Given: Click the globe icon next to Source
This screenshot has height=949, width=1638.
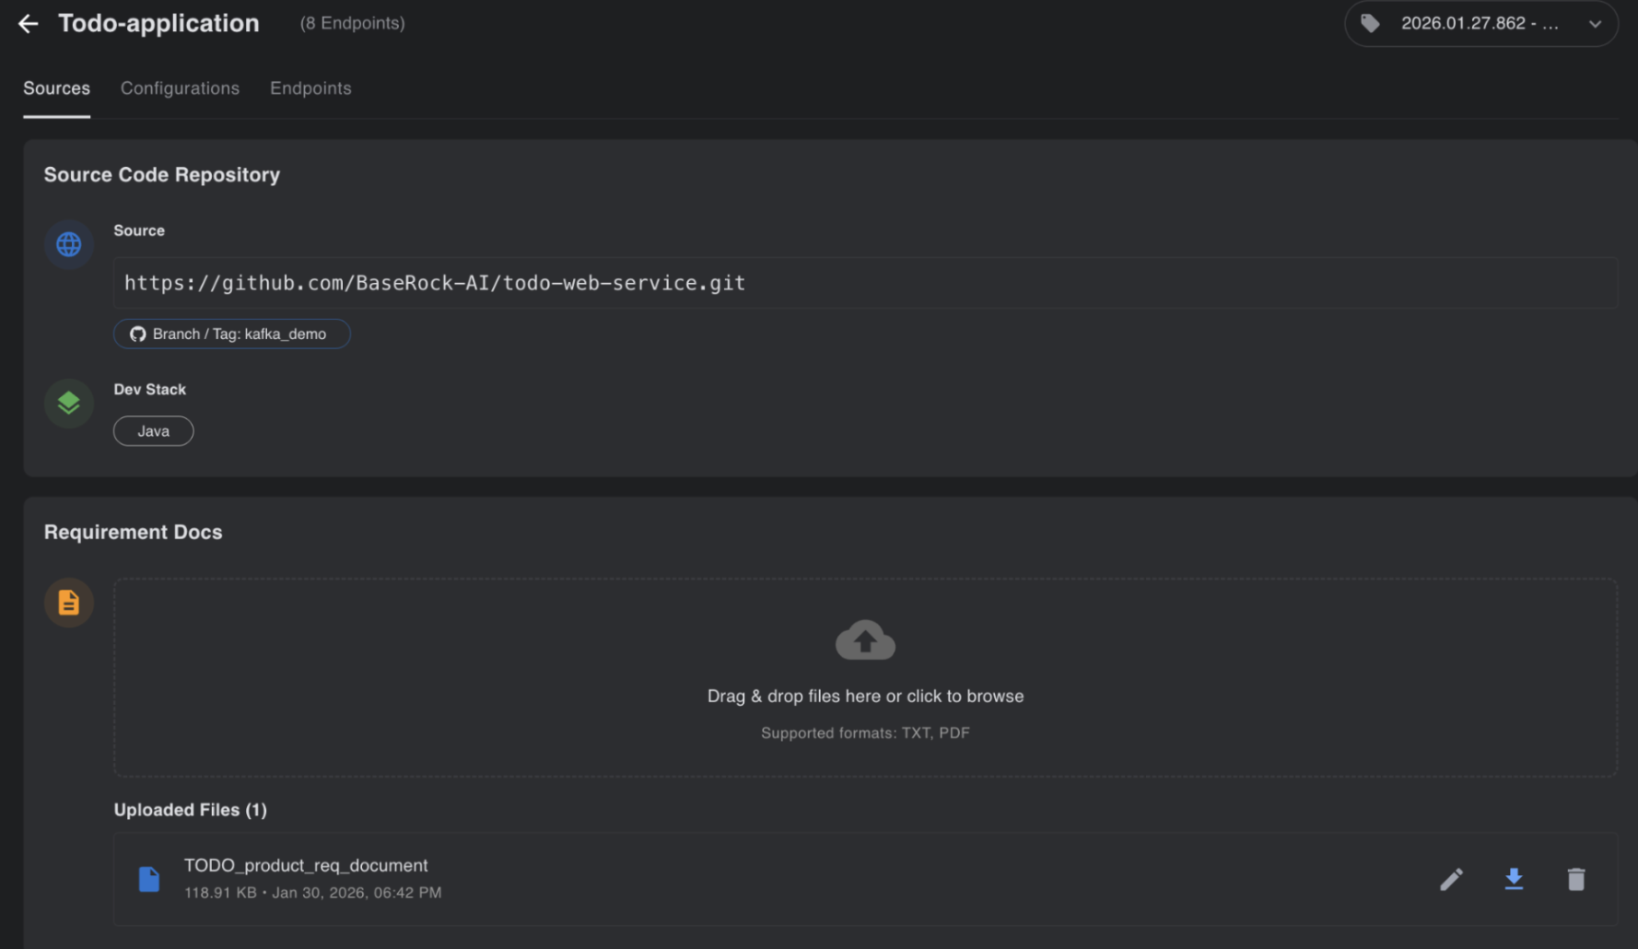Looking at the screenshot, I should (x=69, y=244).
